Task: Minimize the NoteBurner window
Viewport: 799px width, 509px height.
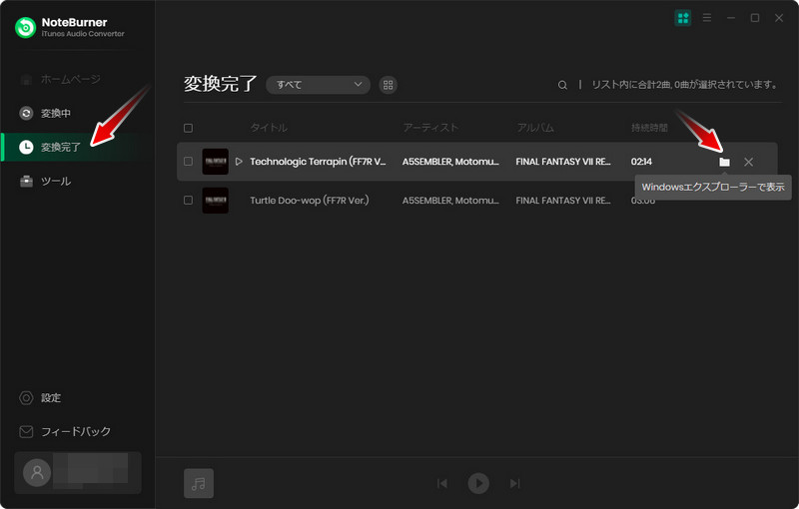Action: 731,18
